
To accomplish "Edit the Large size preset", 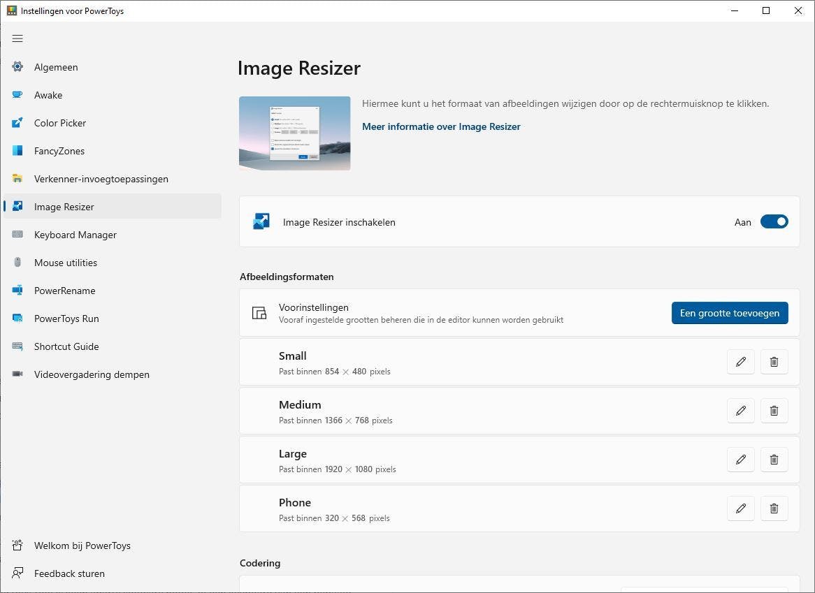I will (x=740, y=460).
